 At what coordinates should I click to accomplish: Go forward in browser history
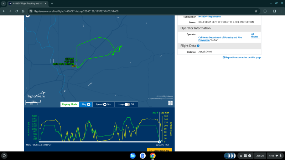tap(10, 11)
